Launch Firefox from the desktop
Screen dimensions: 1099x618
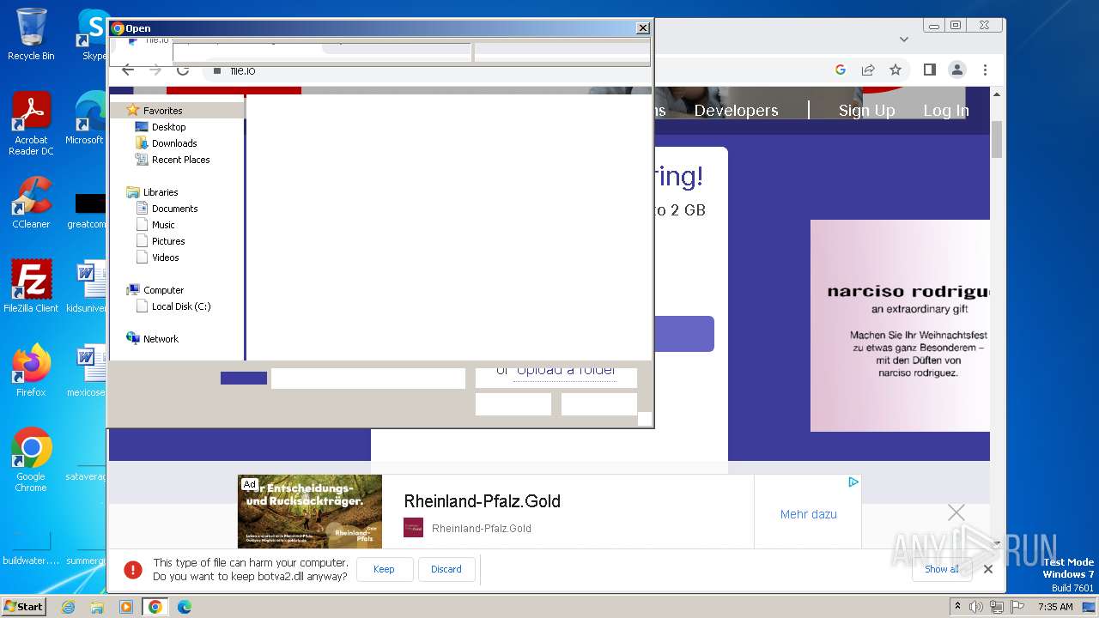(x=31, y=370)
